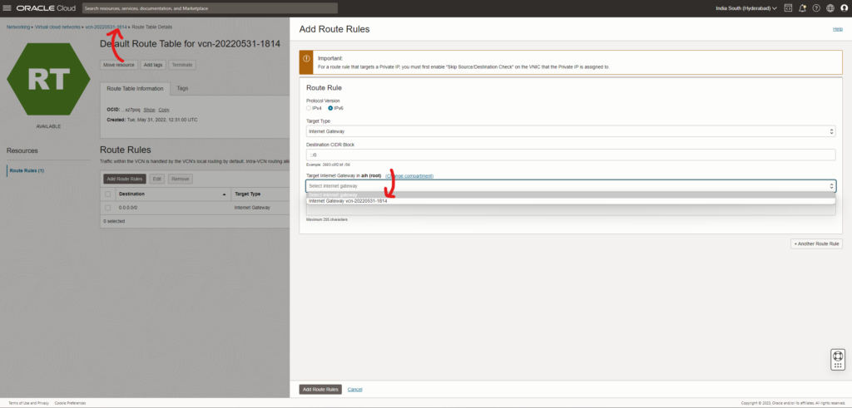Open the India South (Hyderabad) region dropdown
Viewport: 852px width, 408px height.
coord(746,8)
